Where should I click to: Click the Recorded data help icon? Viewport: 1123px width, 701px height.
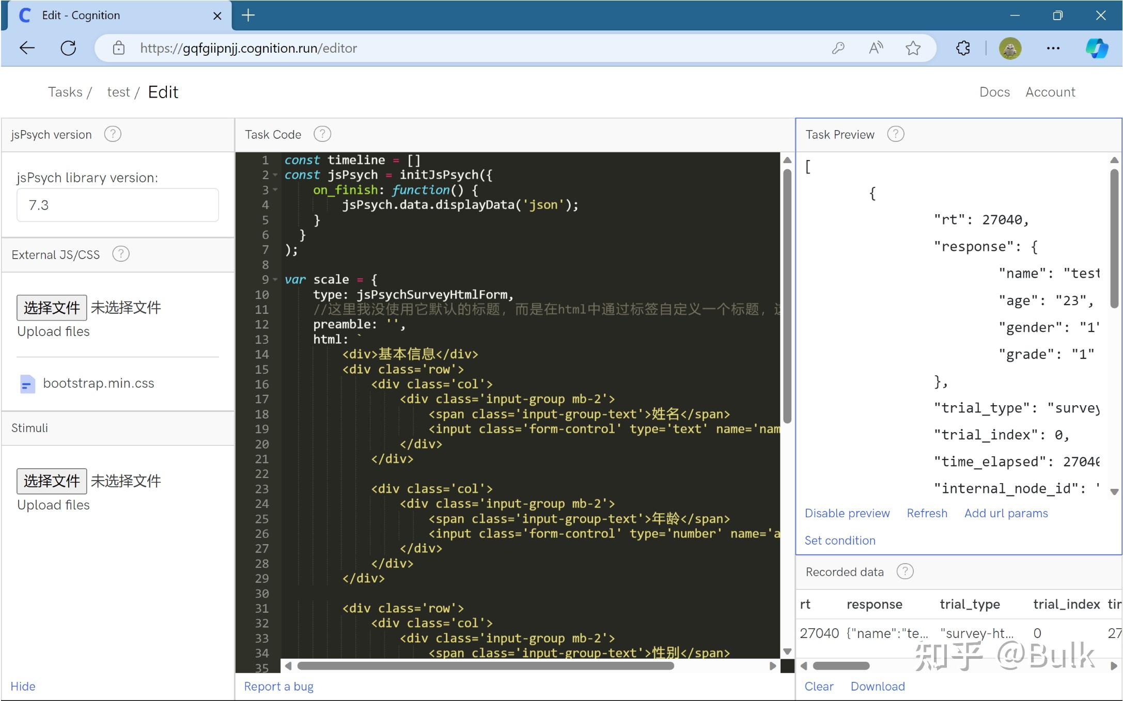pos(905,571)
